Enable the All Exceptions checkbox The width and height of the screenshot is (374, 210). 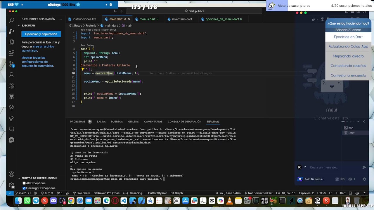point(24,183)
